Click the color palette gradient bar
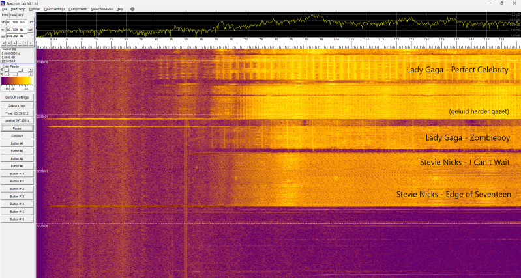521x278 pixels. [x=16, y=81]
